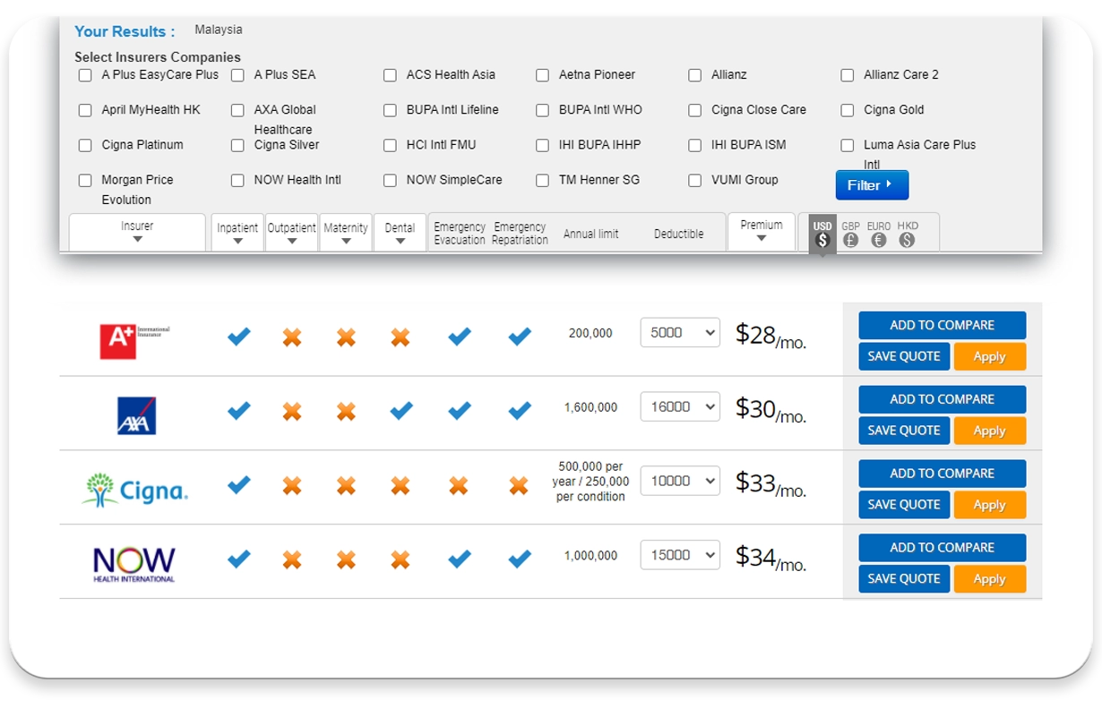Click the Inpatient checkmark in the Cigna row
Viewport: 1102px width, 708px height.
point(239,485)
